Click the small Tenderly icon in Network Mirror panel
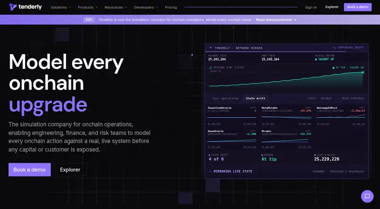380x209 pixels. tap(210, 48)
